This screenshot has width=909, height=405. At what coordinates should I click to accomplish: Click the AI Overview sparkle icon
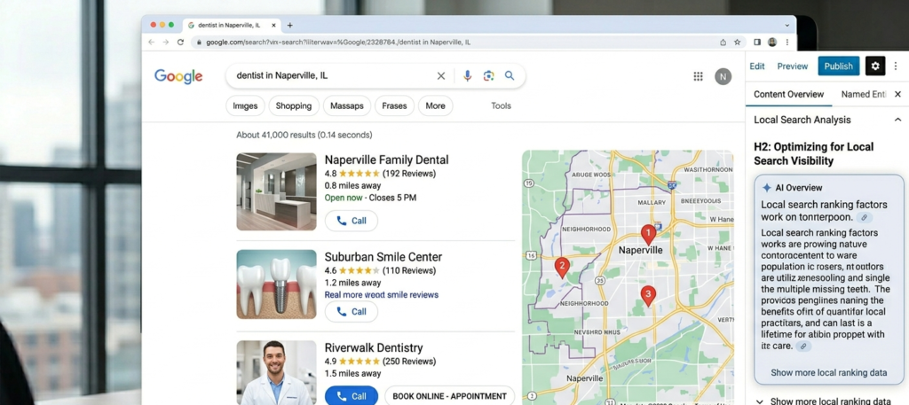tap(766, 188)
